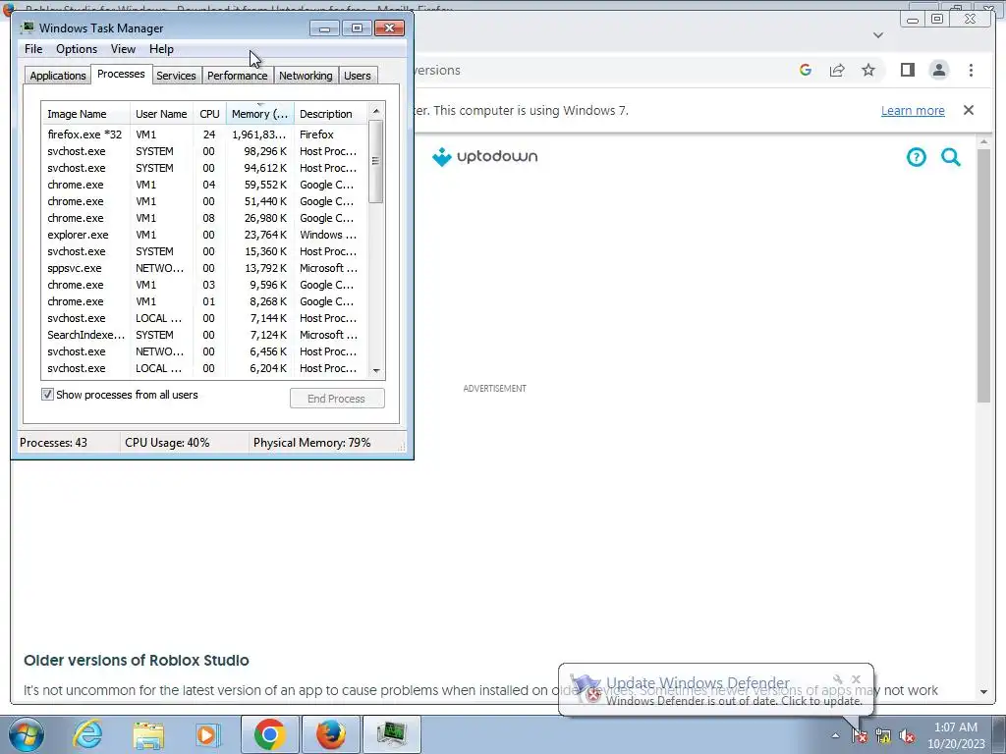1006x754 pixels.
Task: Select the Processes tab
Action: point(121,74)
